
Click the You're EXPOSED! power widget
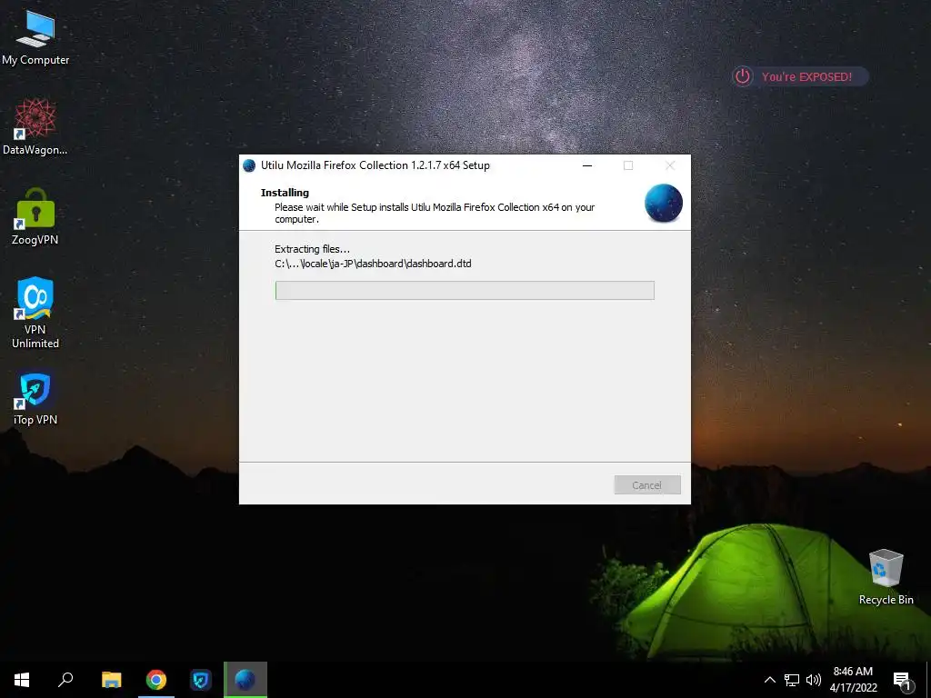click(x=800, y=76)
